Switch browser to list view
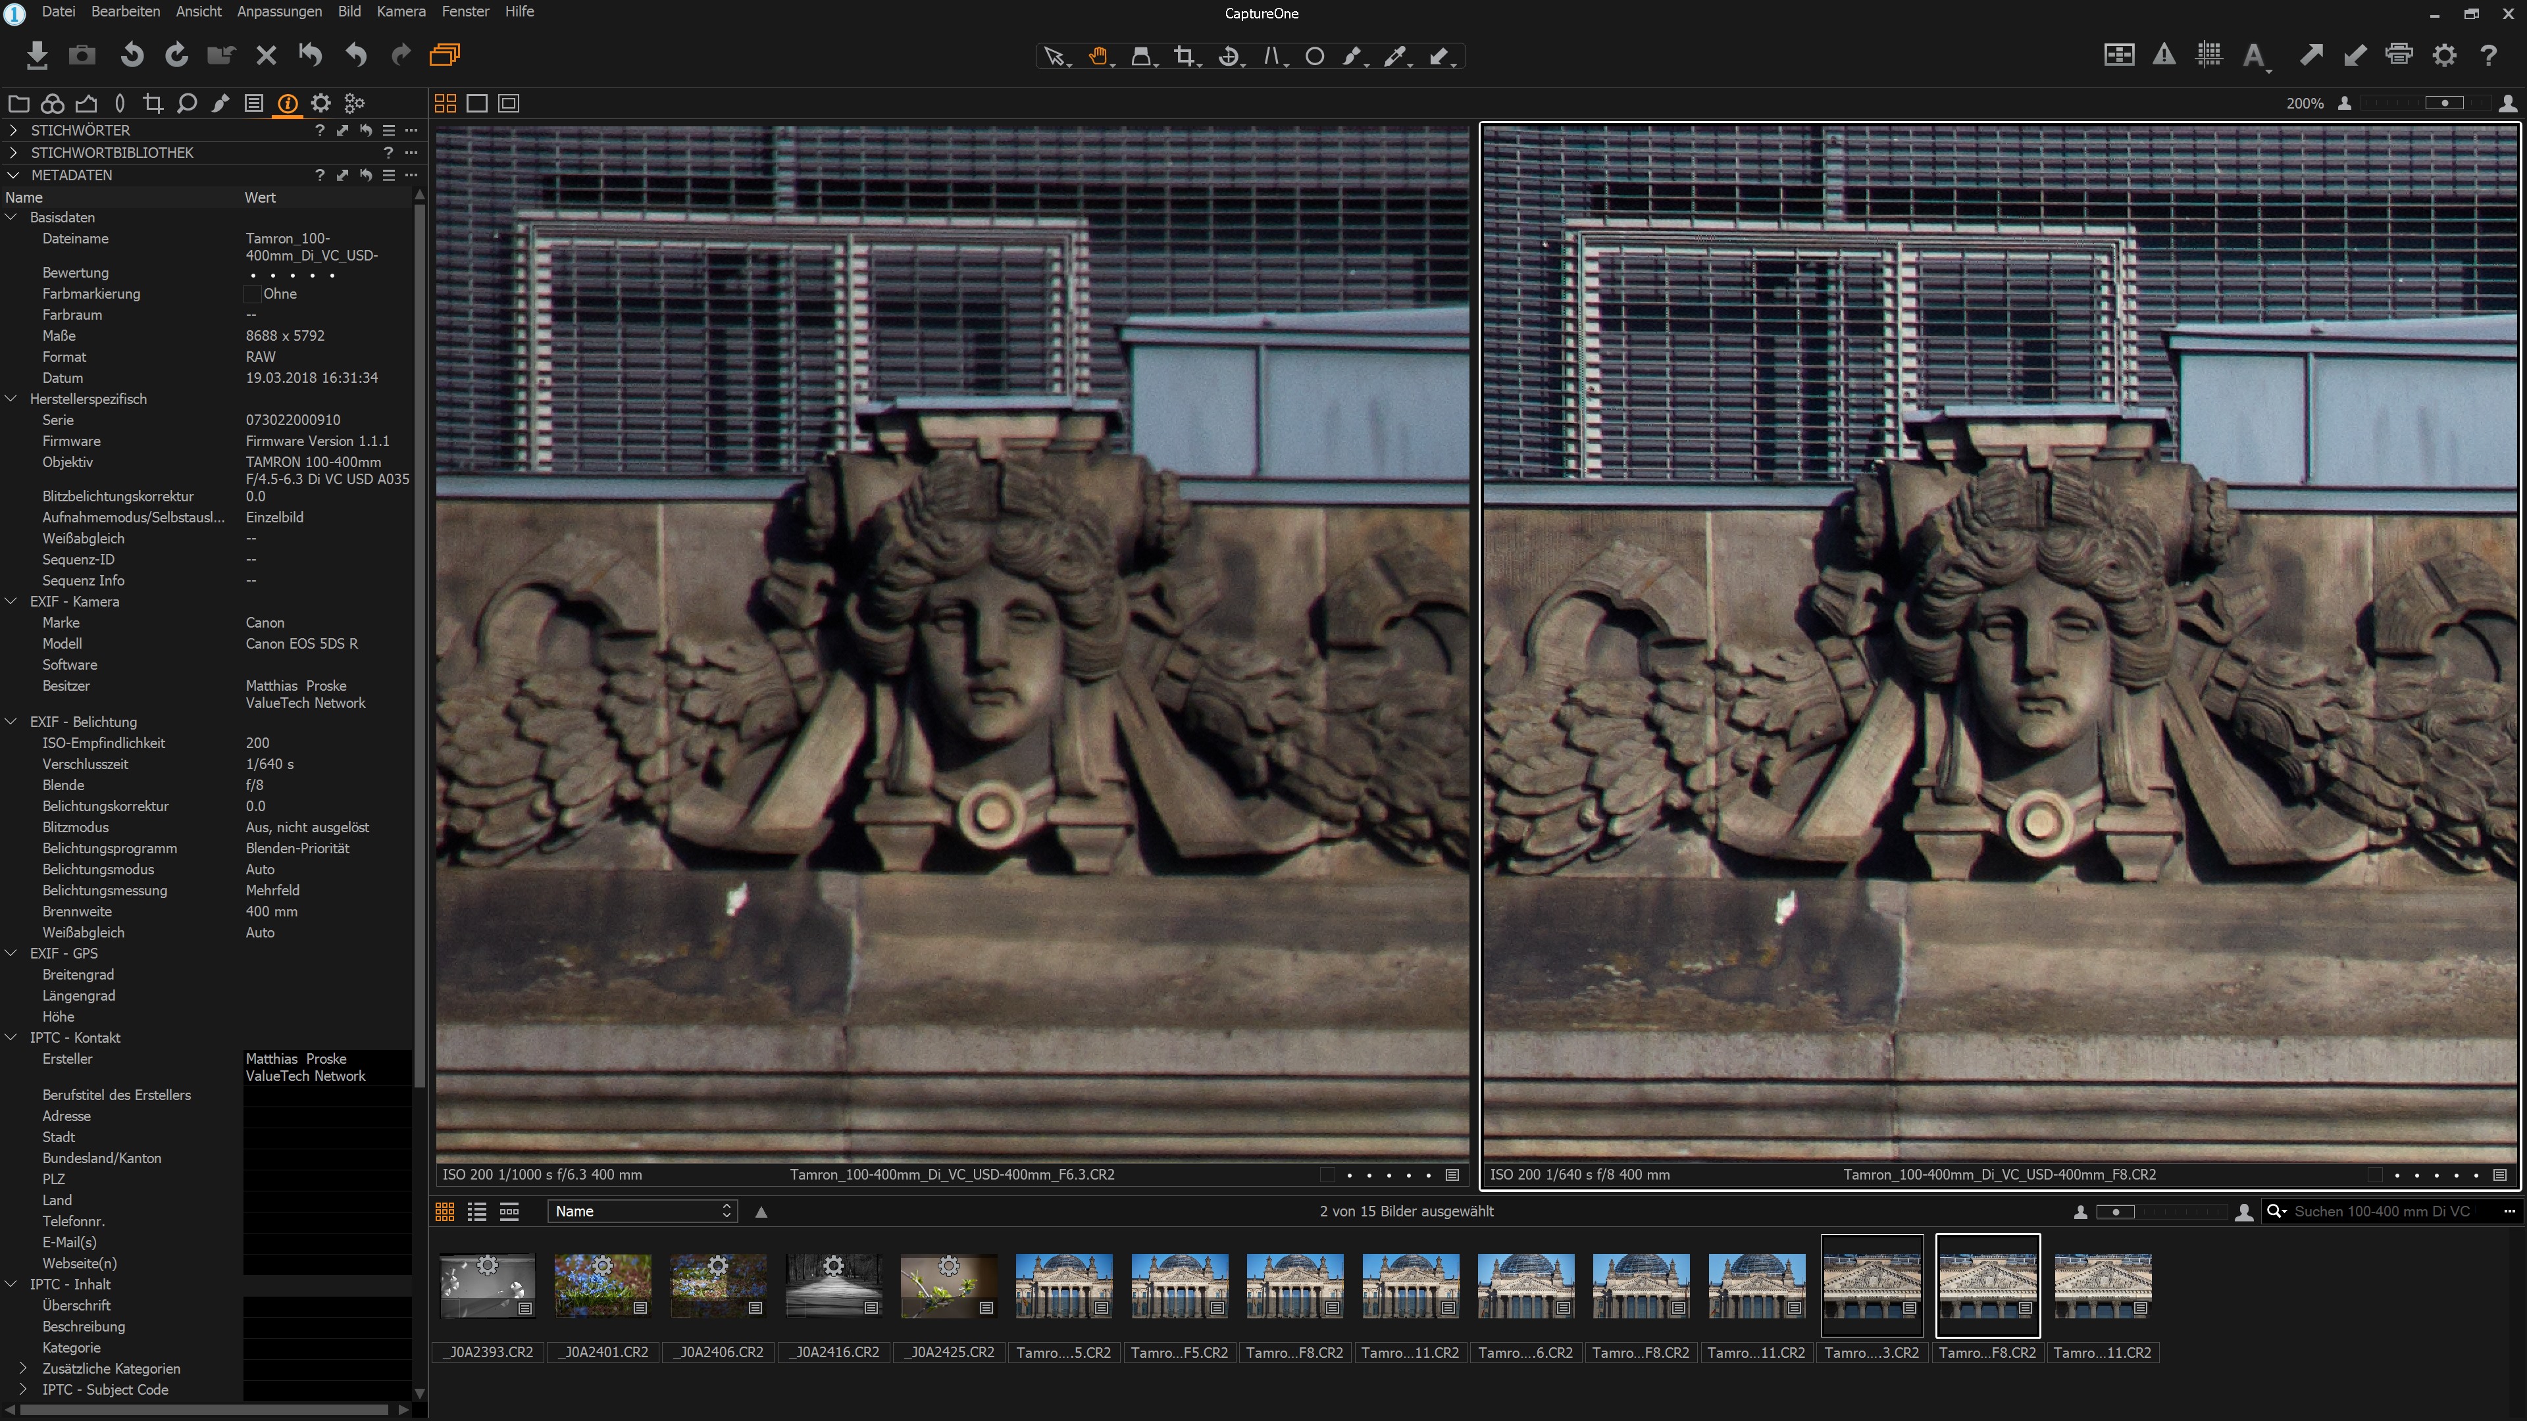The width and height of the screenshot is (2527, 1421). click(x=476, y=1211)
